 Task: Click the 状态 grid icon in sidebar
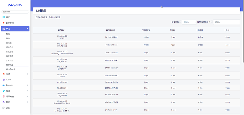pos(3,29)
